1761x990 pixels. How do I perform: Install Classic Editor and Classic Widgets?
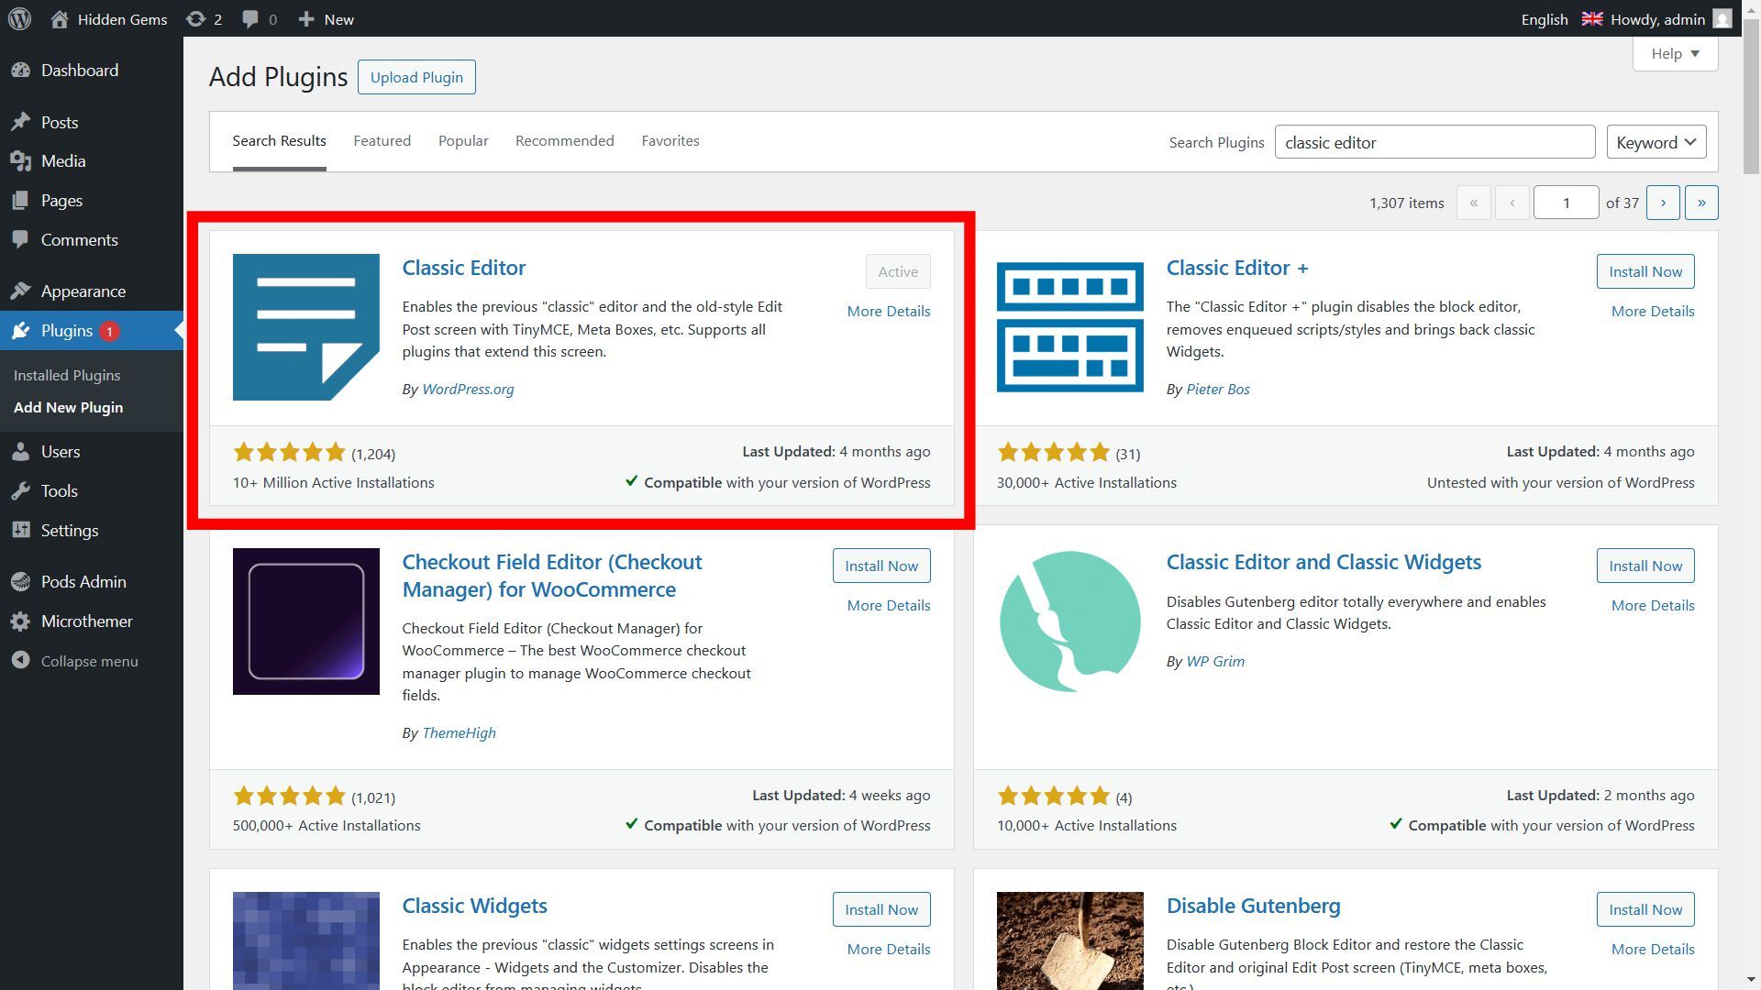point(1645,566)
